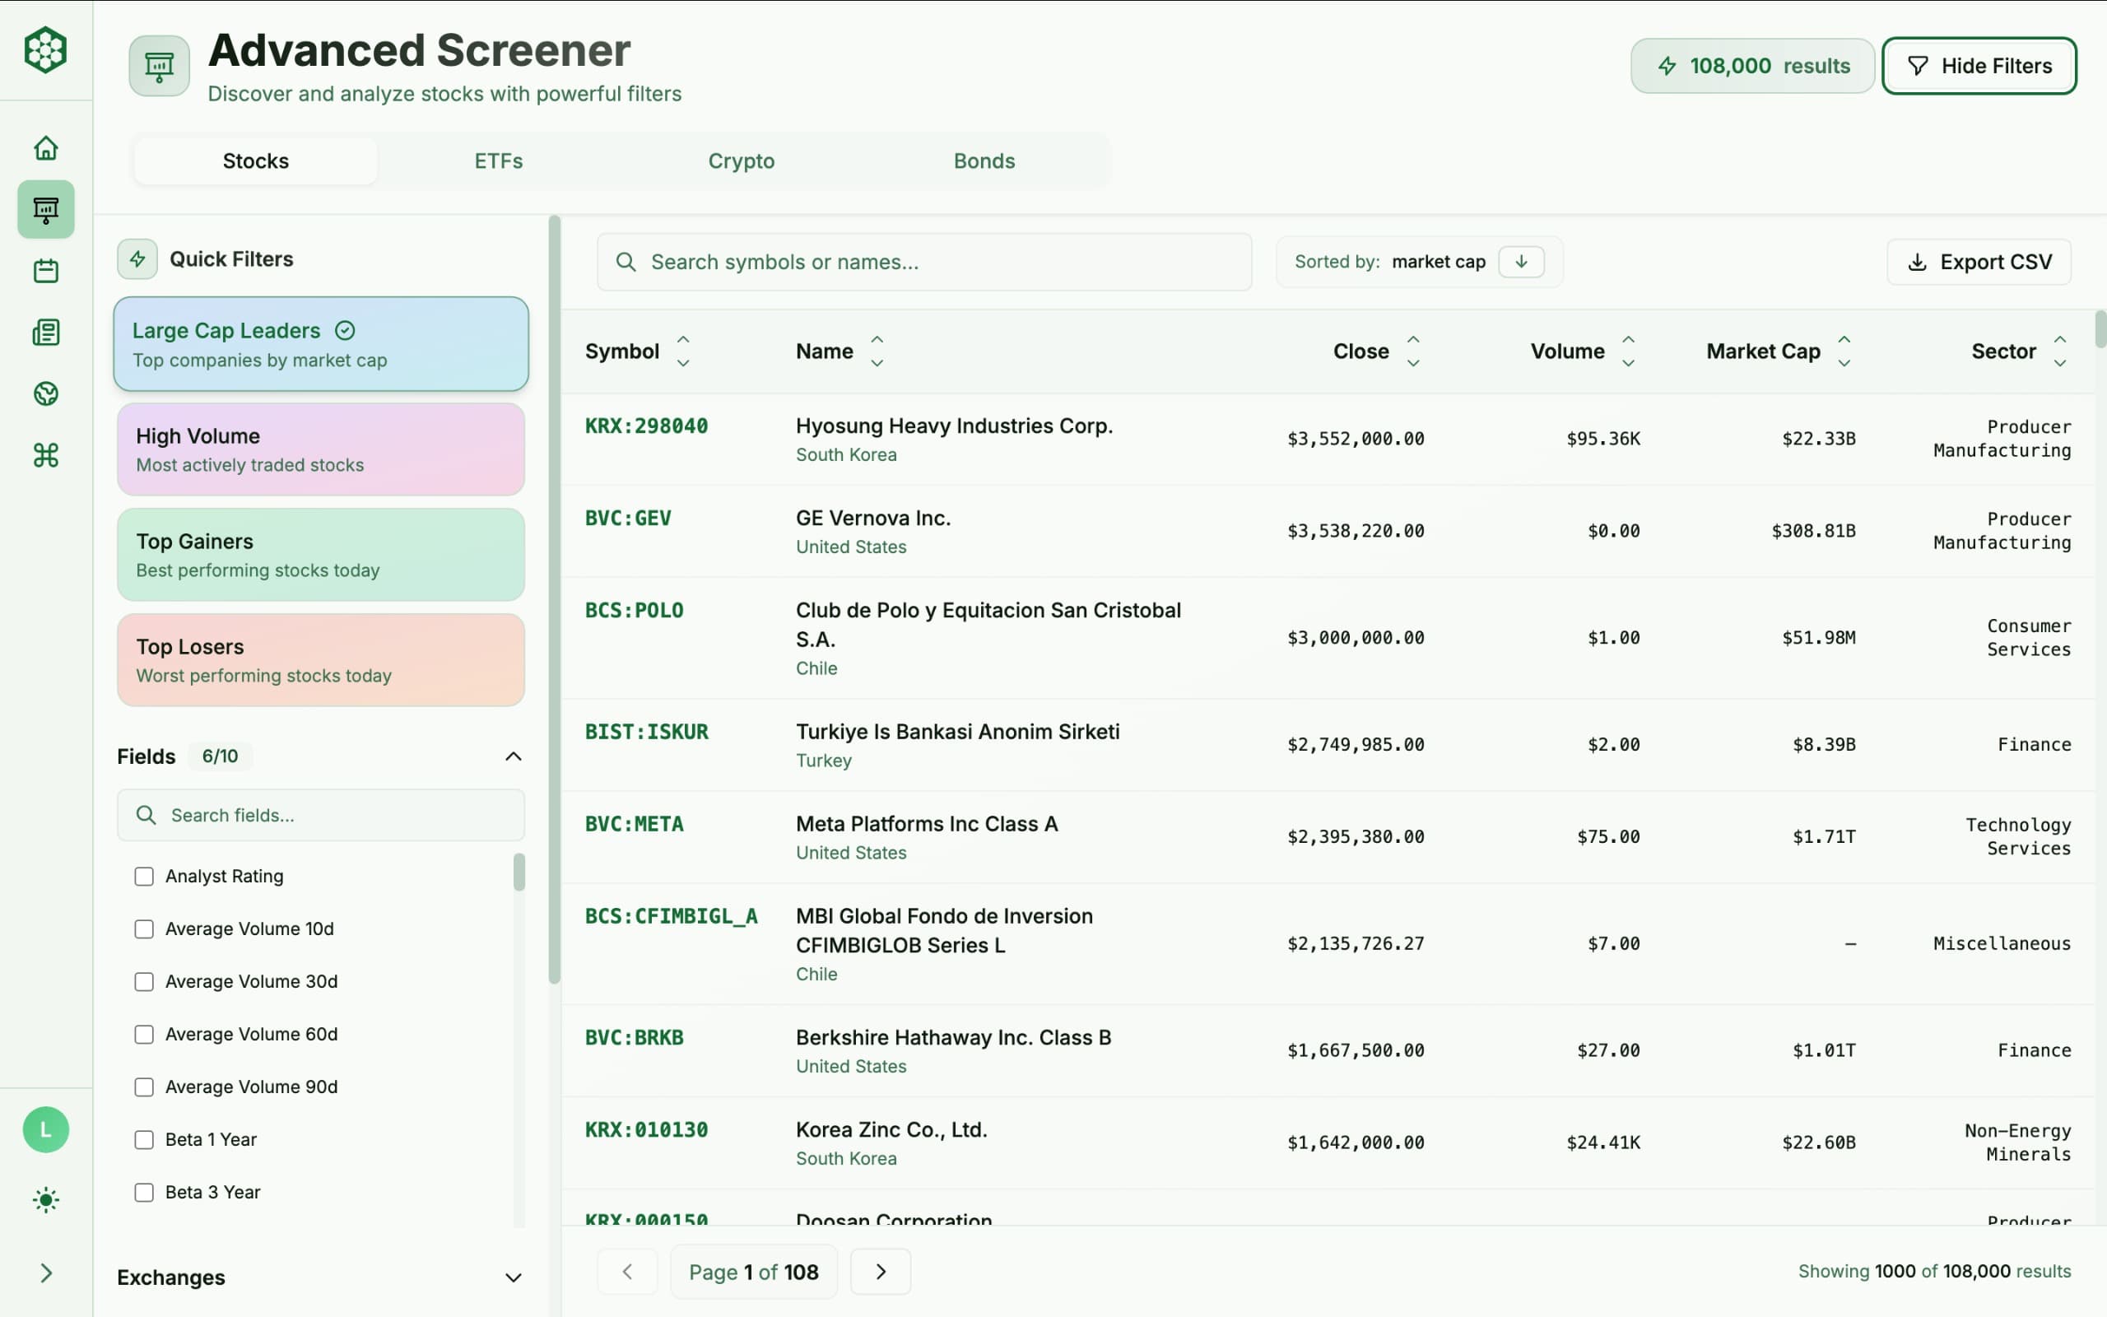
Task: Sort by the Symbol column arrows
Action: tap(683, 351)
